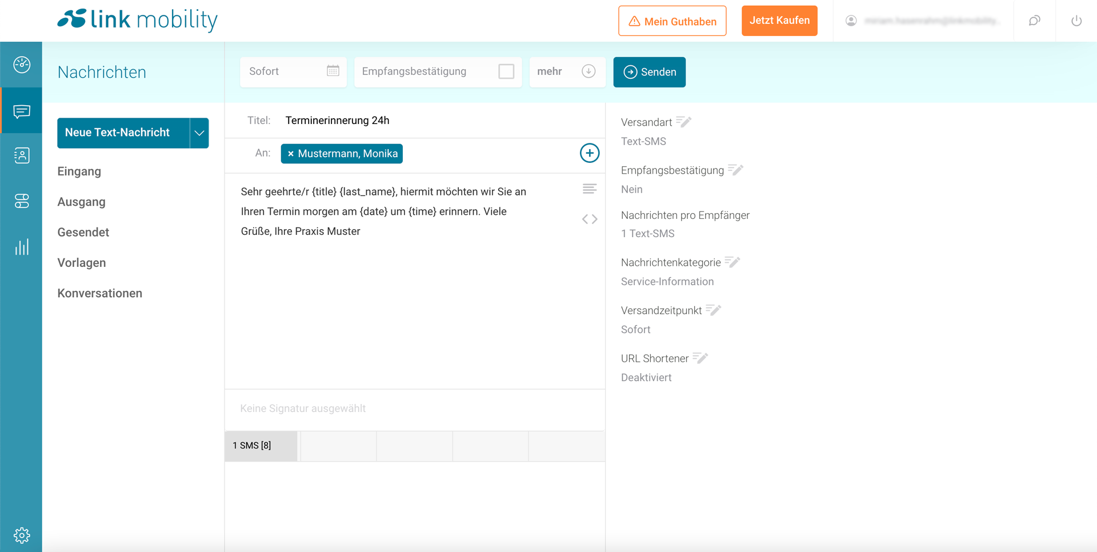Click the link mobility logo
Image resolution: width=1097 pixels, height=552 pixels.
click(137, 20)
